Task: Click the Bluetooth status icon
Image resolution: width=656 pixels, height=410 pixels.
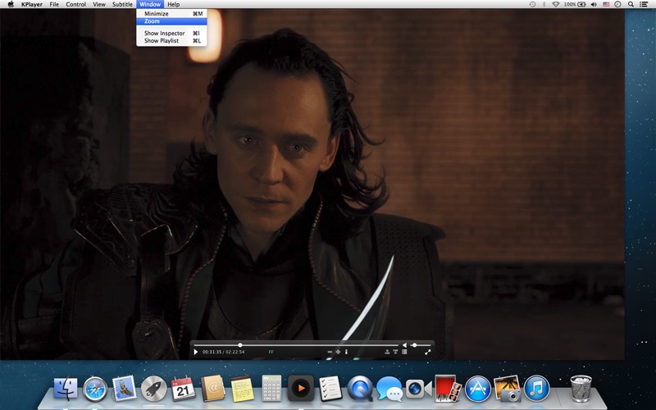Action: [x=544, y=4]
